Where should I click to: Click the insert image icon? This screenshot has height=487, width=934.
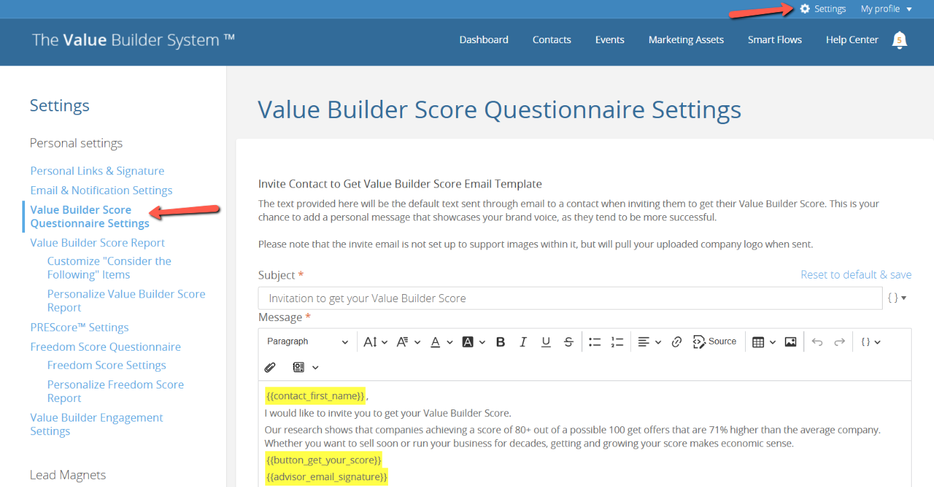790,342
